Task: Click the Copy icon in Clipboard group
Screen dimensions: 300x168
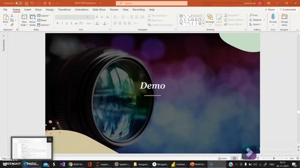Action: pos(12,20)
